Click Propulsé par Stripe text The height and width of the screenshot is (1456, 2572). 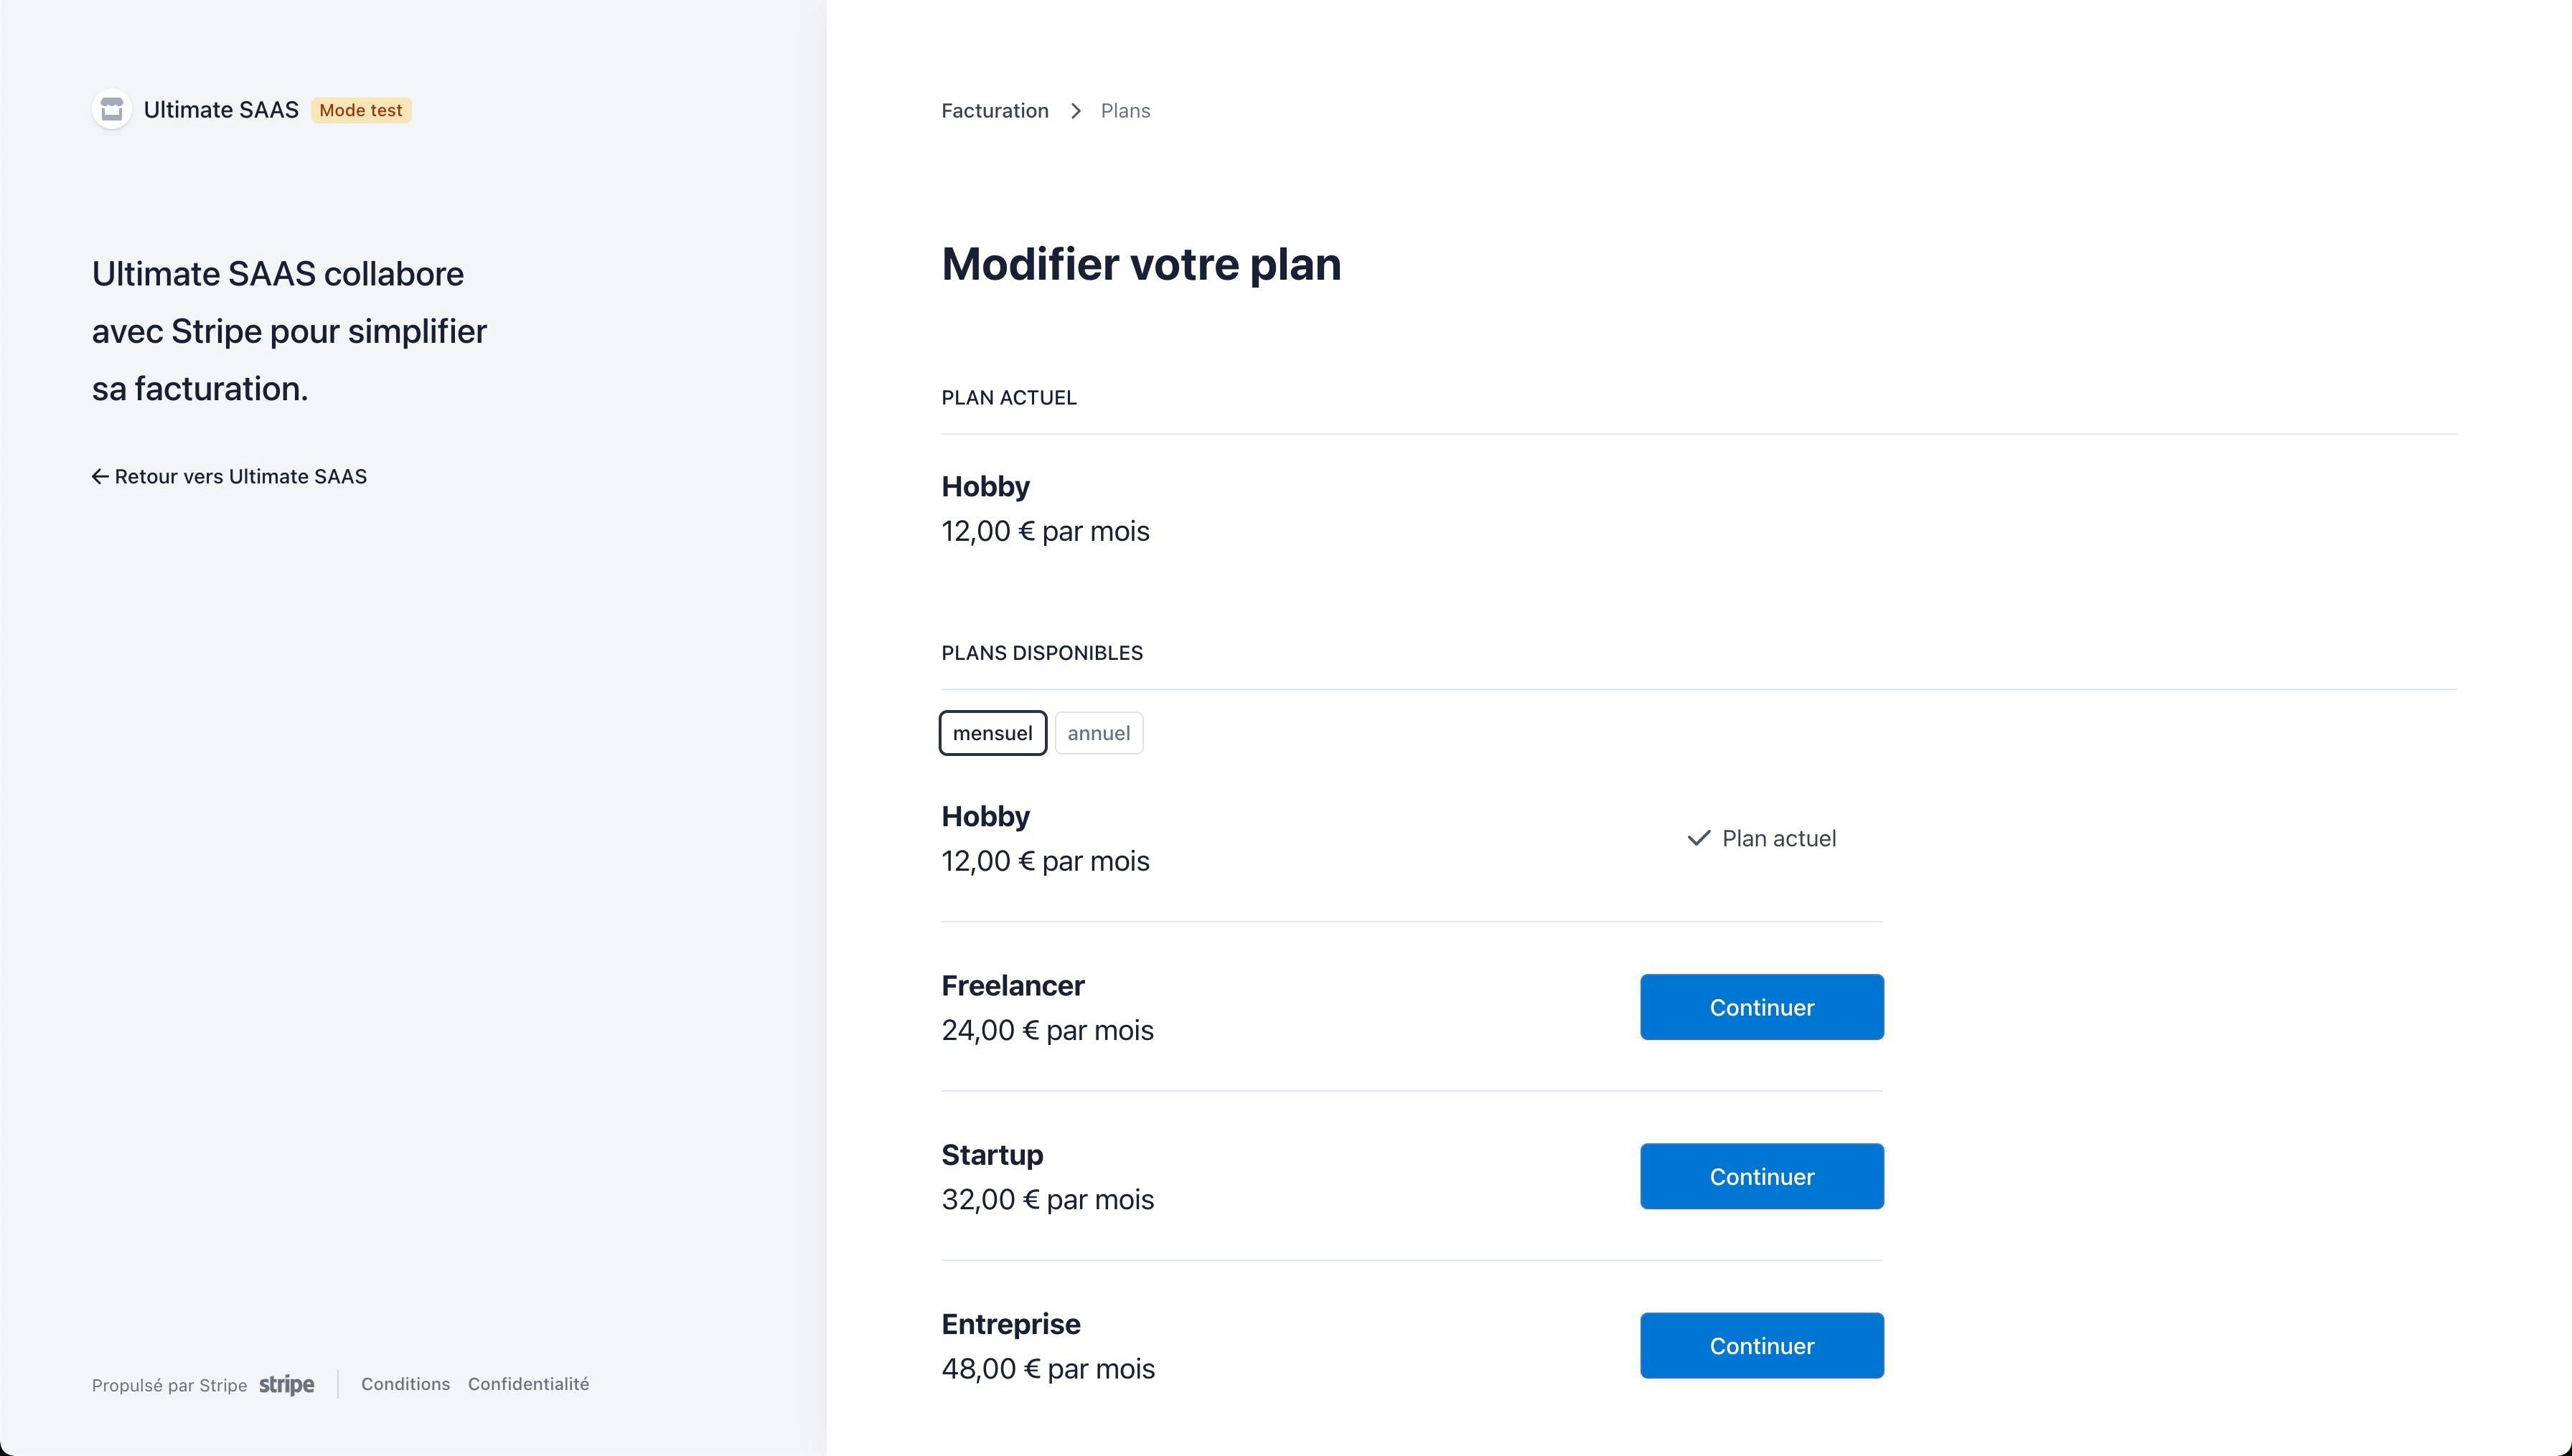click(169, 1385)
